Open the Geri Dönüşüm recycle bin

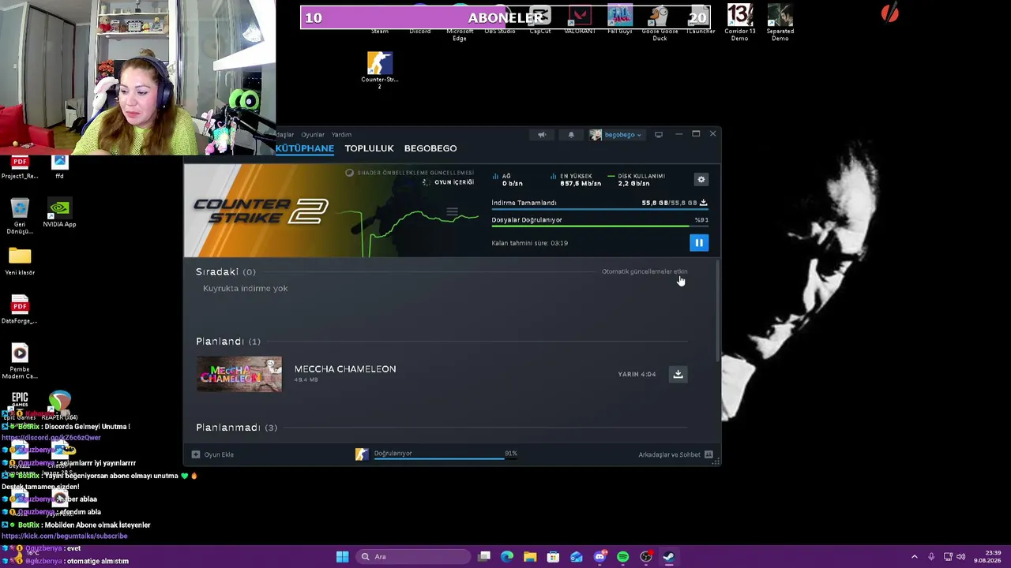20,215
